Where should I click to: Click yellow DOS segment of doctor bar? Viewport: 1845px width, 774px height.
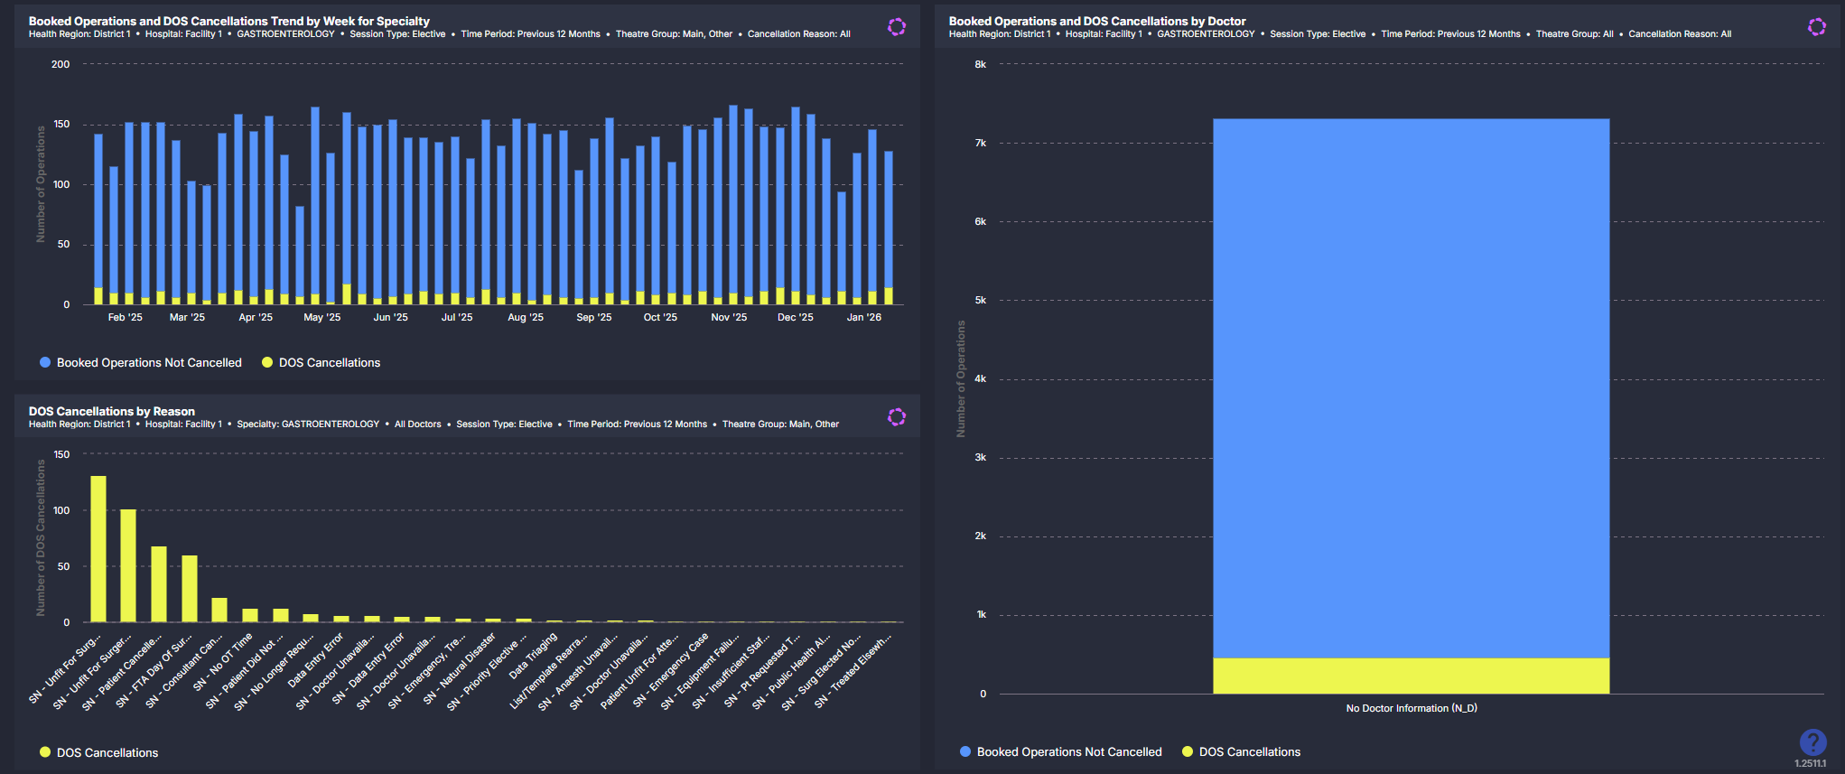pyautogui.click(x=1411, y=676)
